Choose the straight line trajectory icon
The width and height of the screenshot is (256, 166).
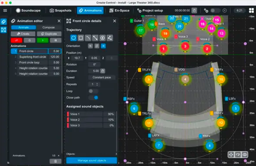(x=95, y=38)
